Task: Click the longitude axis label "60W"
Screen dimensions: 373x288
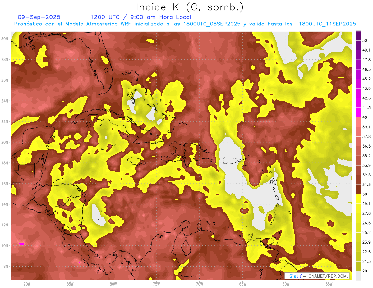Action: [x=286, y=284]
